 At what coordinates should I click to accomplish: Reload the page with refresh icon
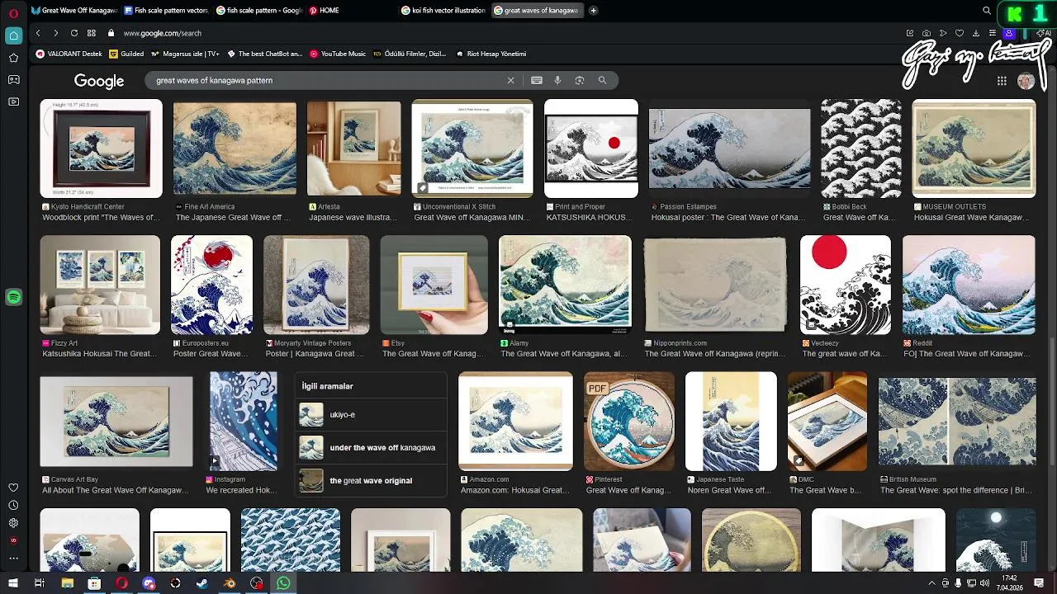[74, 33]
